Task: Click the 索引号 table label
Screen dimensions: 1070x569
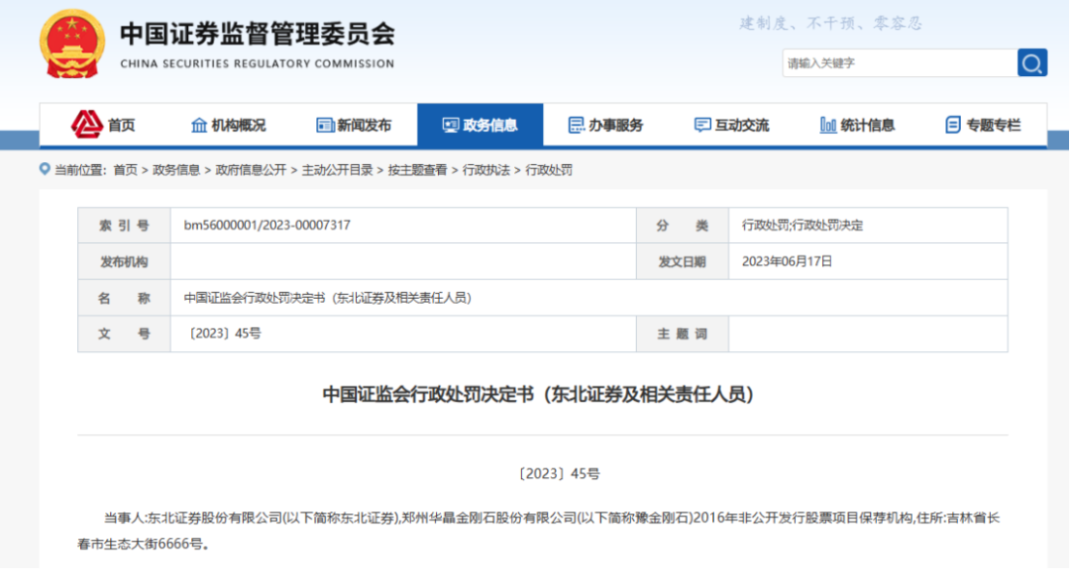Action: point(124,226)
